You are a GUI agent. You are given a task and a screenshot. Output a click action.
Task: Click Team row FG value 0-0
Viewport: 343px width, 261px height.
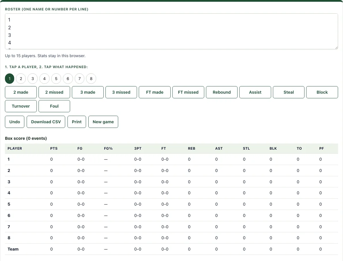point(81,249)
